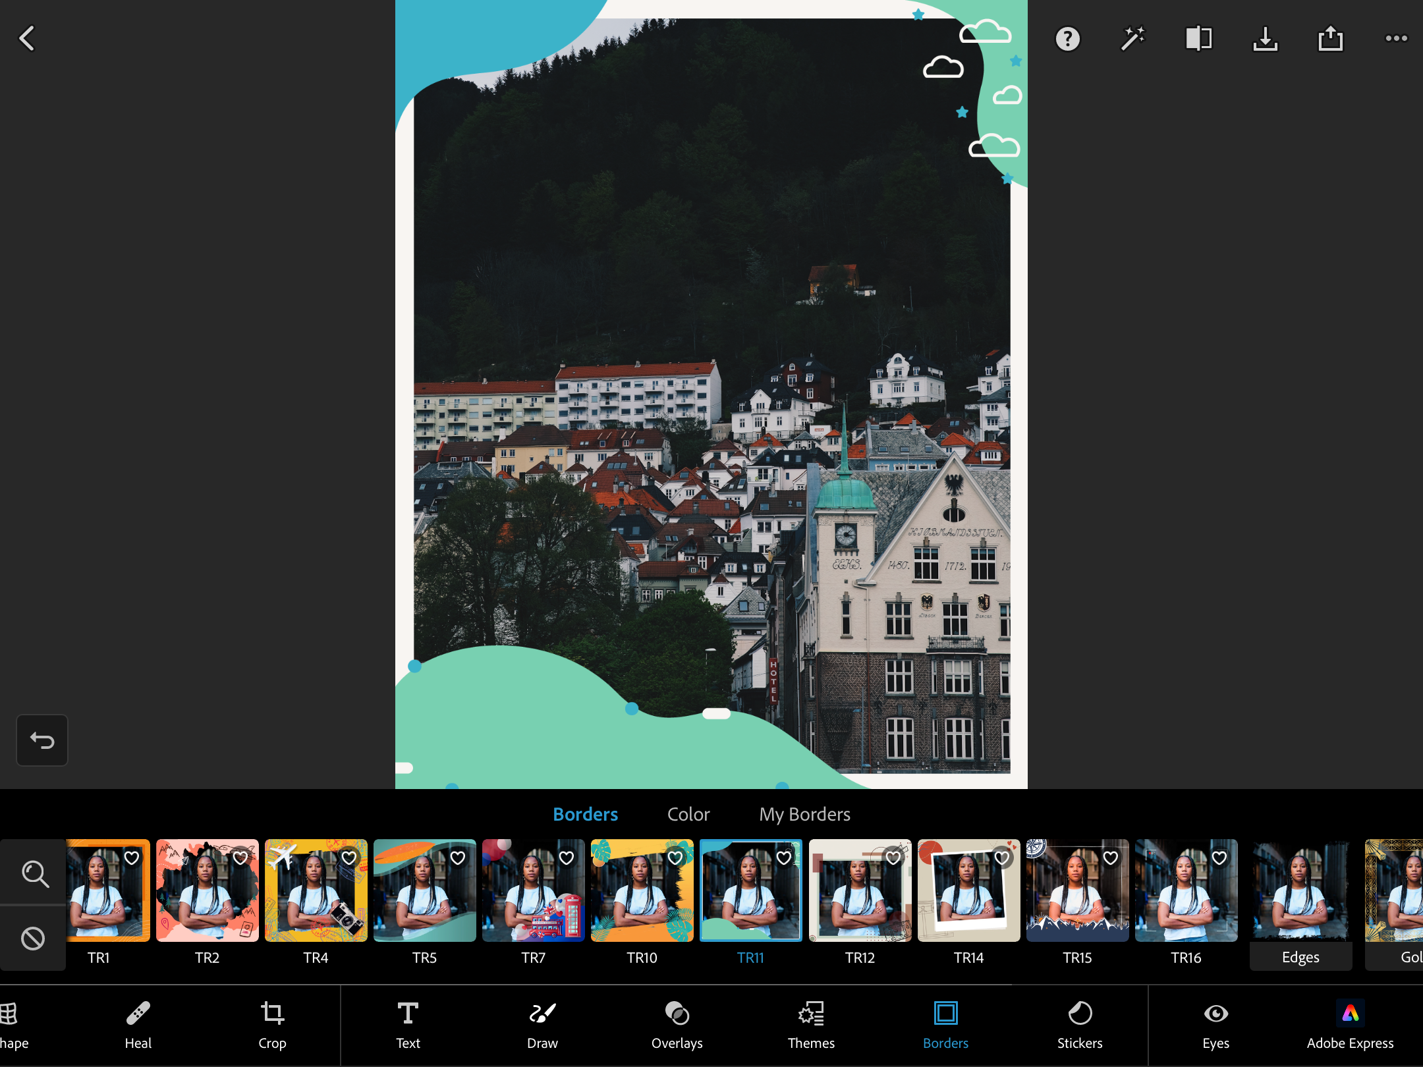Open the auto-enhance magic wand
The width and height of the screenshot is (1423, 1067).
[1130, 38]
